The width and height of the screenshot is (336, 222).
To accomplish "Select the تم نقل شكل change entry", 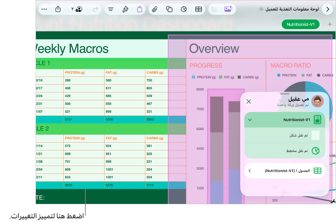I will click(x=285, y=135).
